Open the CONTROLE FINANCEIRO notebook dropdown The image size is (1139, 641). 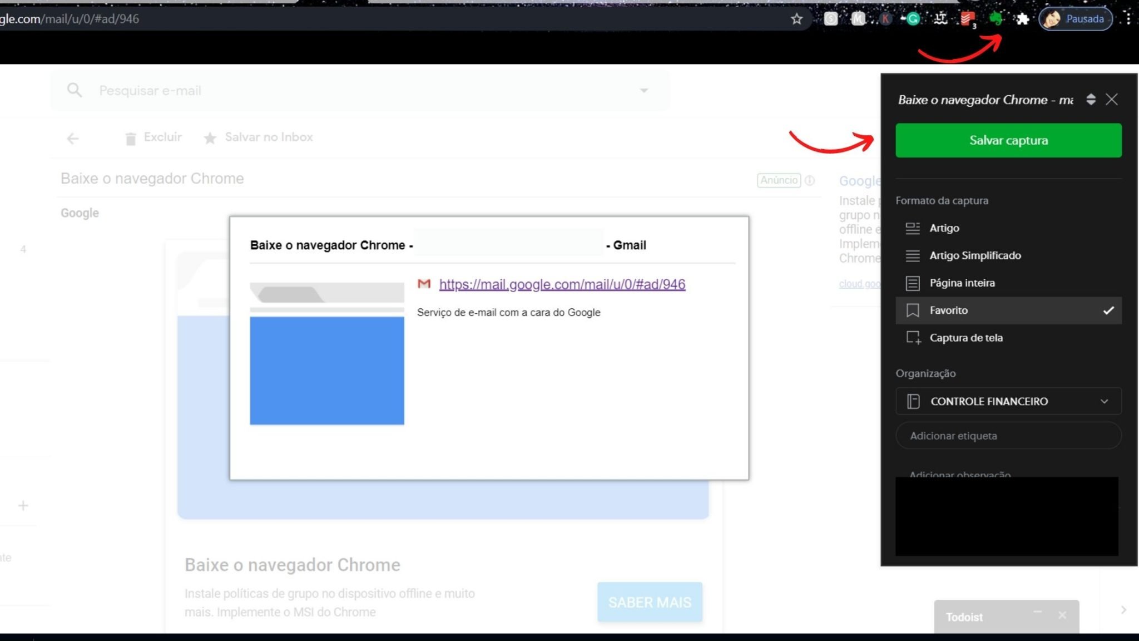pos(1008,401)
